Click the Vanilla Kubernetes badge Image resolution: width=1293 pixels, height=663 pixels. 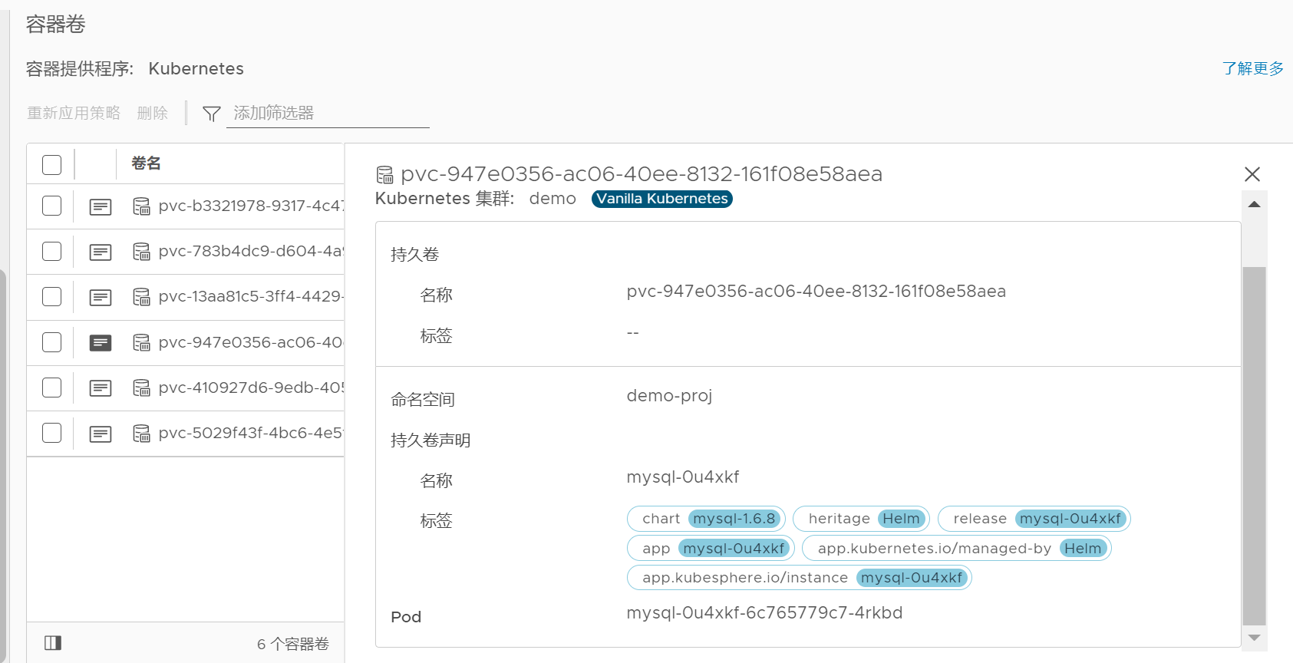pos(662,199)
